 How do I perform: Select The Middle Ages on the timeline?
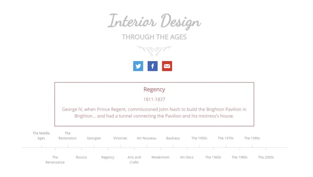(x=41, y=135)
